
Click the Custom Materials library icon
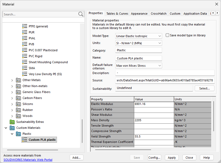click(12, 128)
